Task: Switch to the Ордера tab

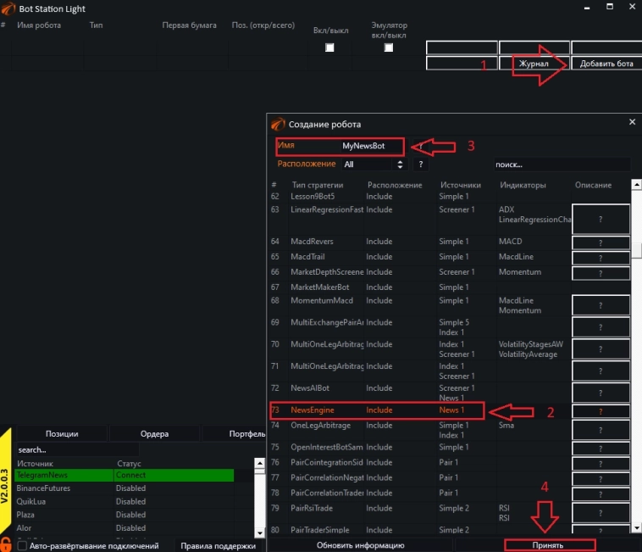Action: click(x=154, y=434)
